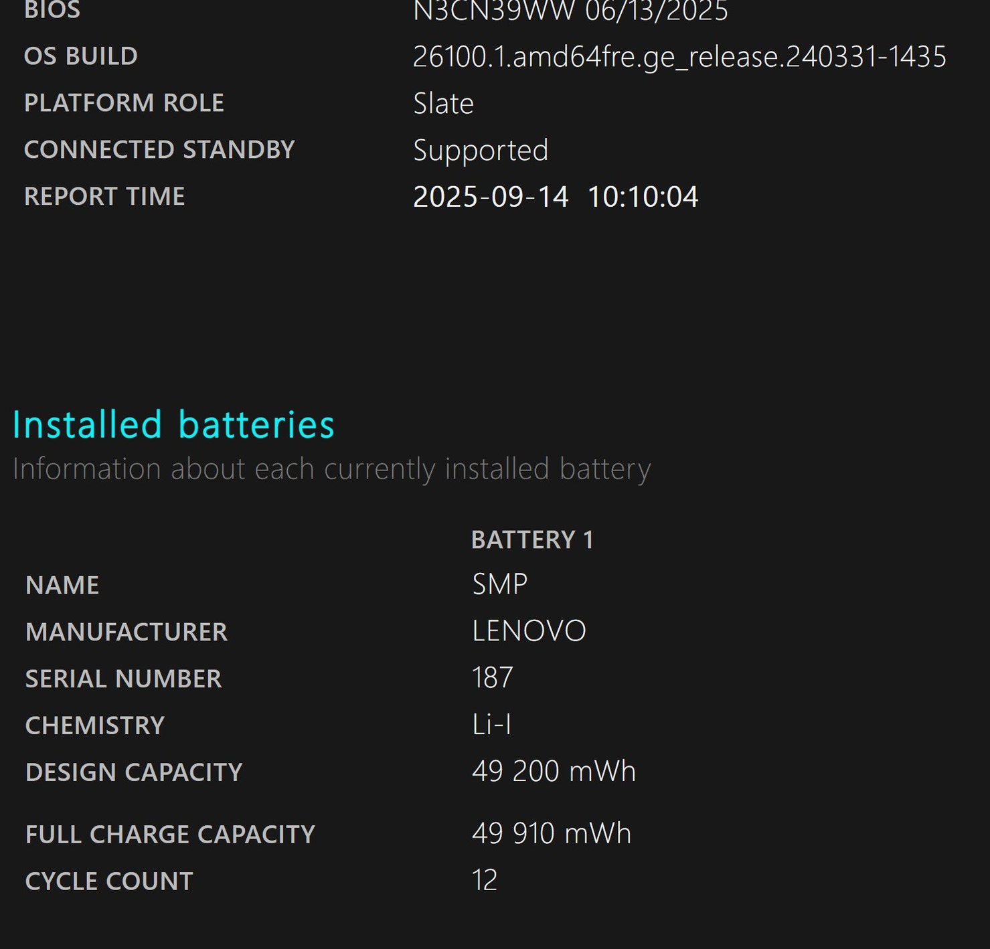
Task: Click the LENOVO manufacturer value
Action: click(529, 631)
